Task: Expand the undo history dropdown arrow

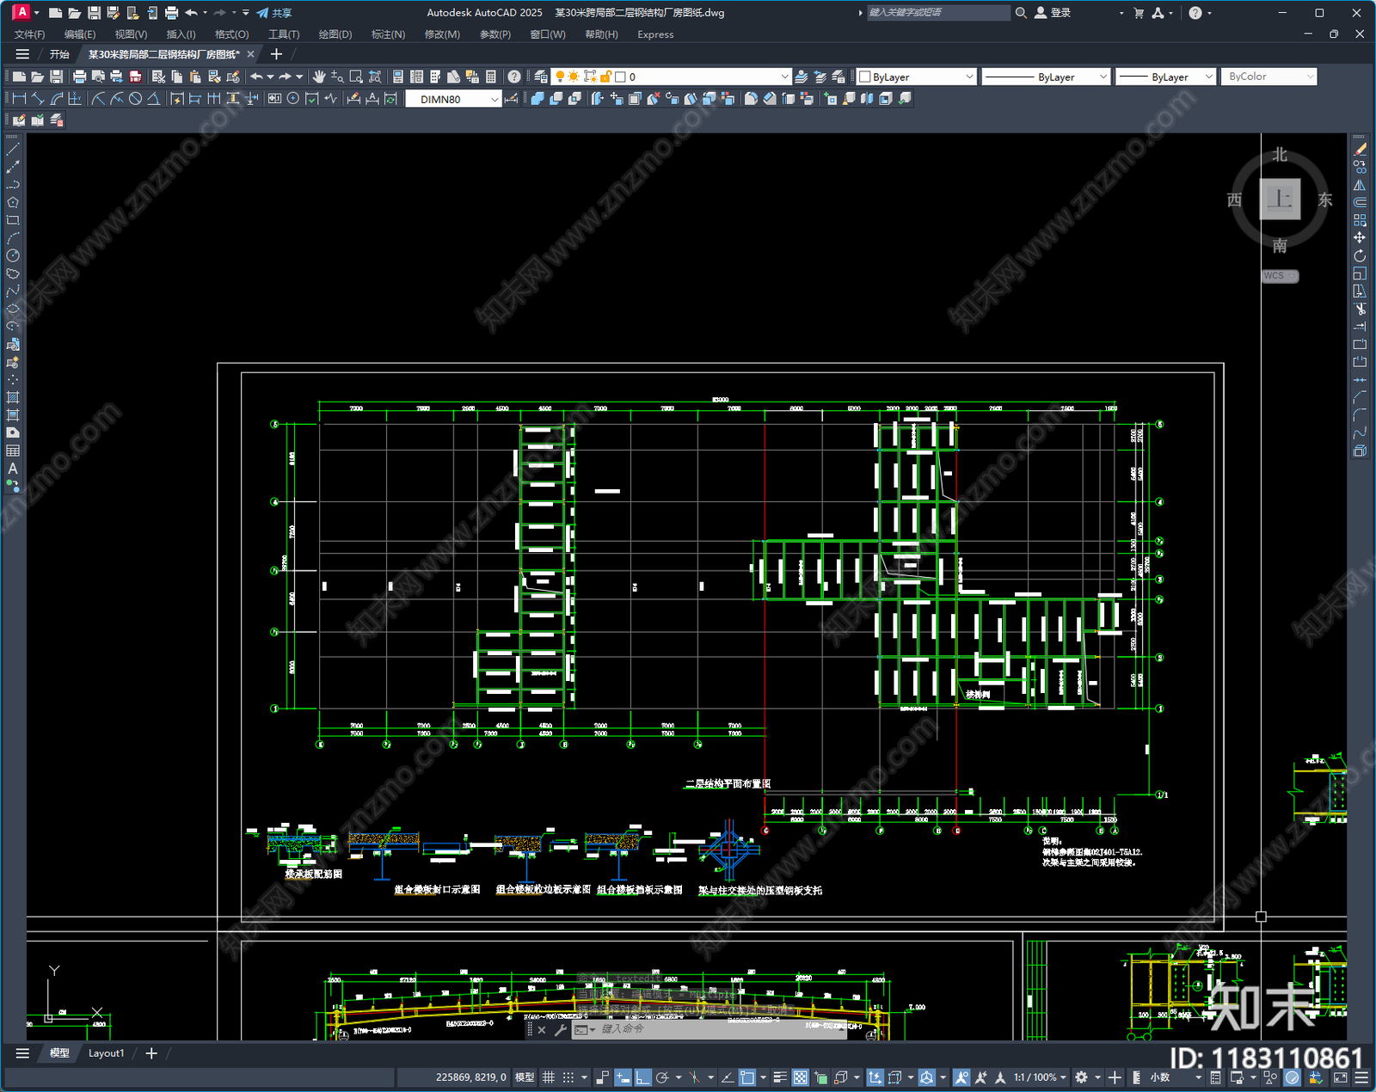Action: click(x=270, y=77)
